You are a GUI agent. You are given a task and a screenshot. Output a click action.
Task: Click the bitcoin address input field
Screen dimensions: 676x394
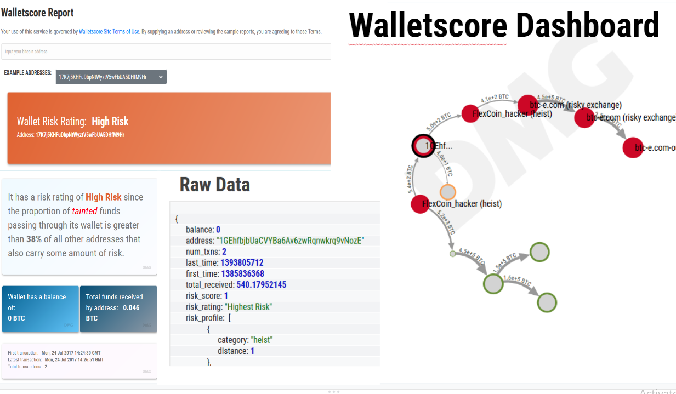[166, 52]
